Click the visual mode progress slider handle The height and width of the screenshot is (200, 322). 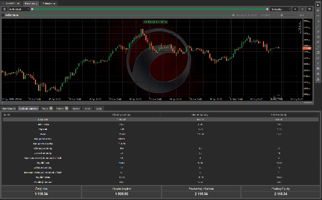[233, 15]
